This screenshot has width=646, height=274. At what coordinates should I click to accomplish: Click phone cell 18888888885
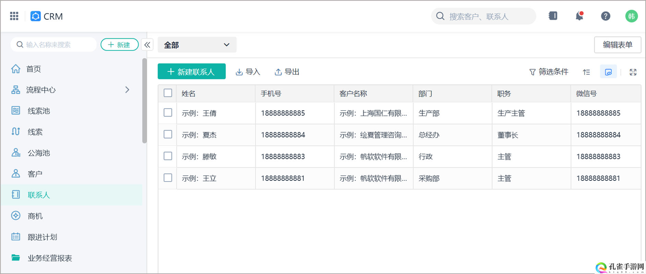[295, 113]
